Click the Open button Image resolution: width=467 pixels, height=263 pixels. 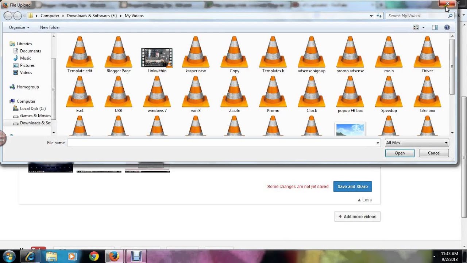coord(400,153)
